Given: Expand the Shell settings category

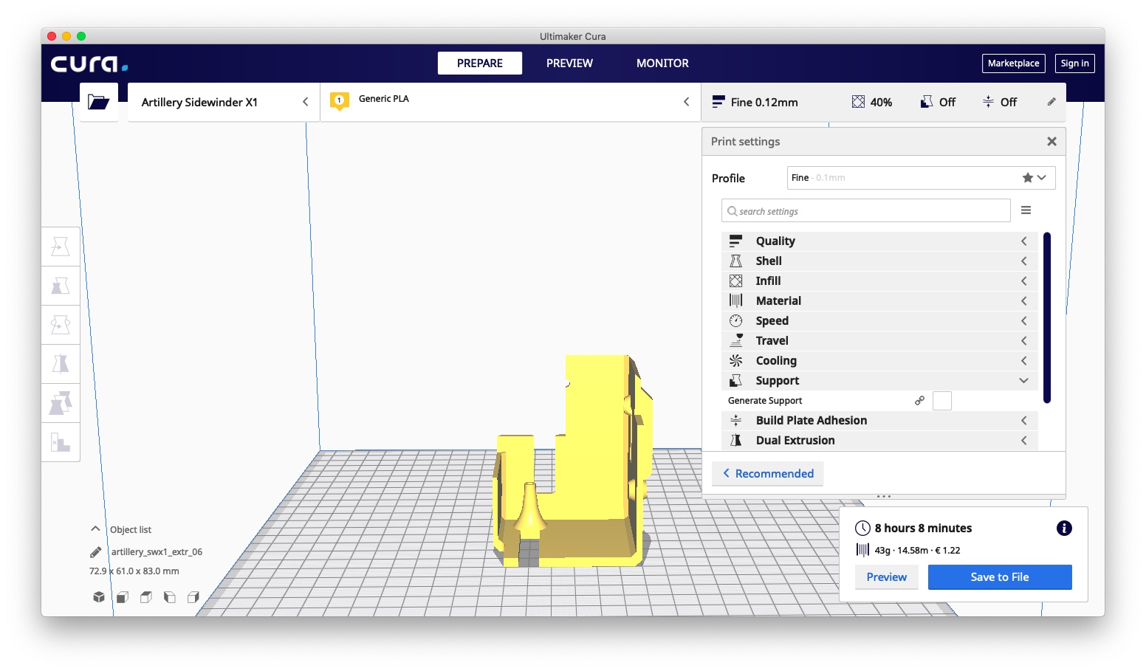Looking at the screenshot, I should [x=879, y=261].
